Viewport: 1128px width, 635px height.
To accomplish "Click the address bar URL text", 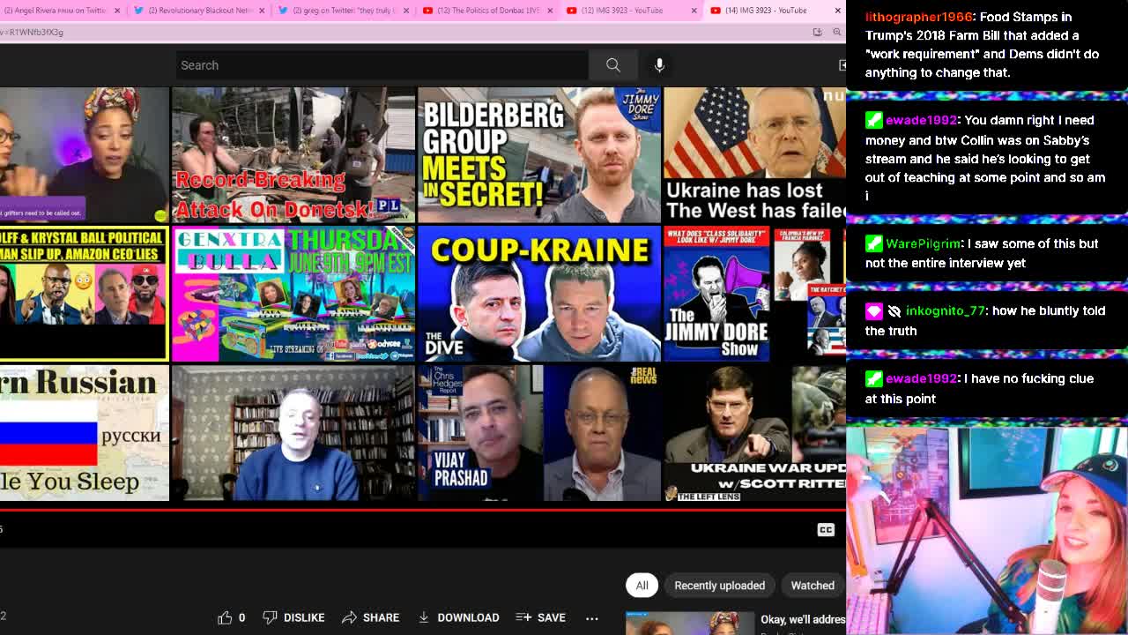I will [32, 32].
